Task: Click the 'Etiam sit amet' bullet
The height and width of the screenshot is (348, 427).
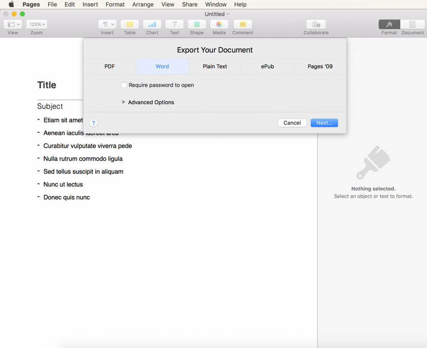Action: pyautogui.click(x=63, y=120)
